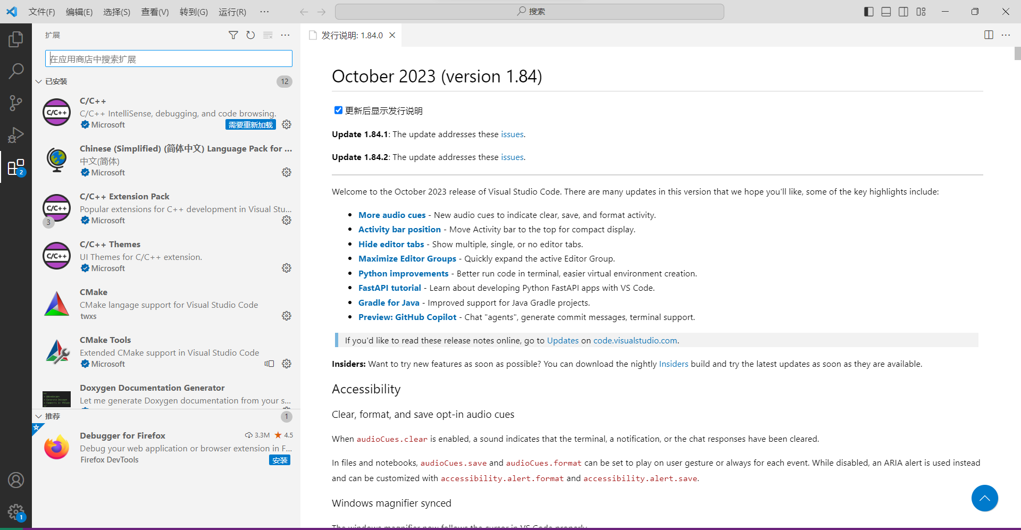The width and height of the screenshot is (1021, 530).
Task: Refresh the extensions list
Action: click(250, 35)
